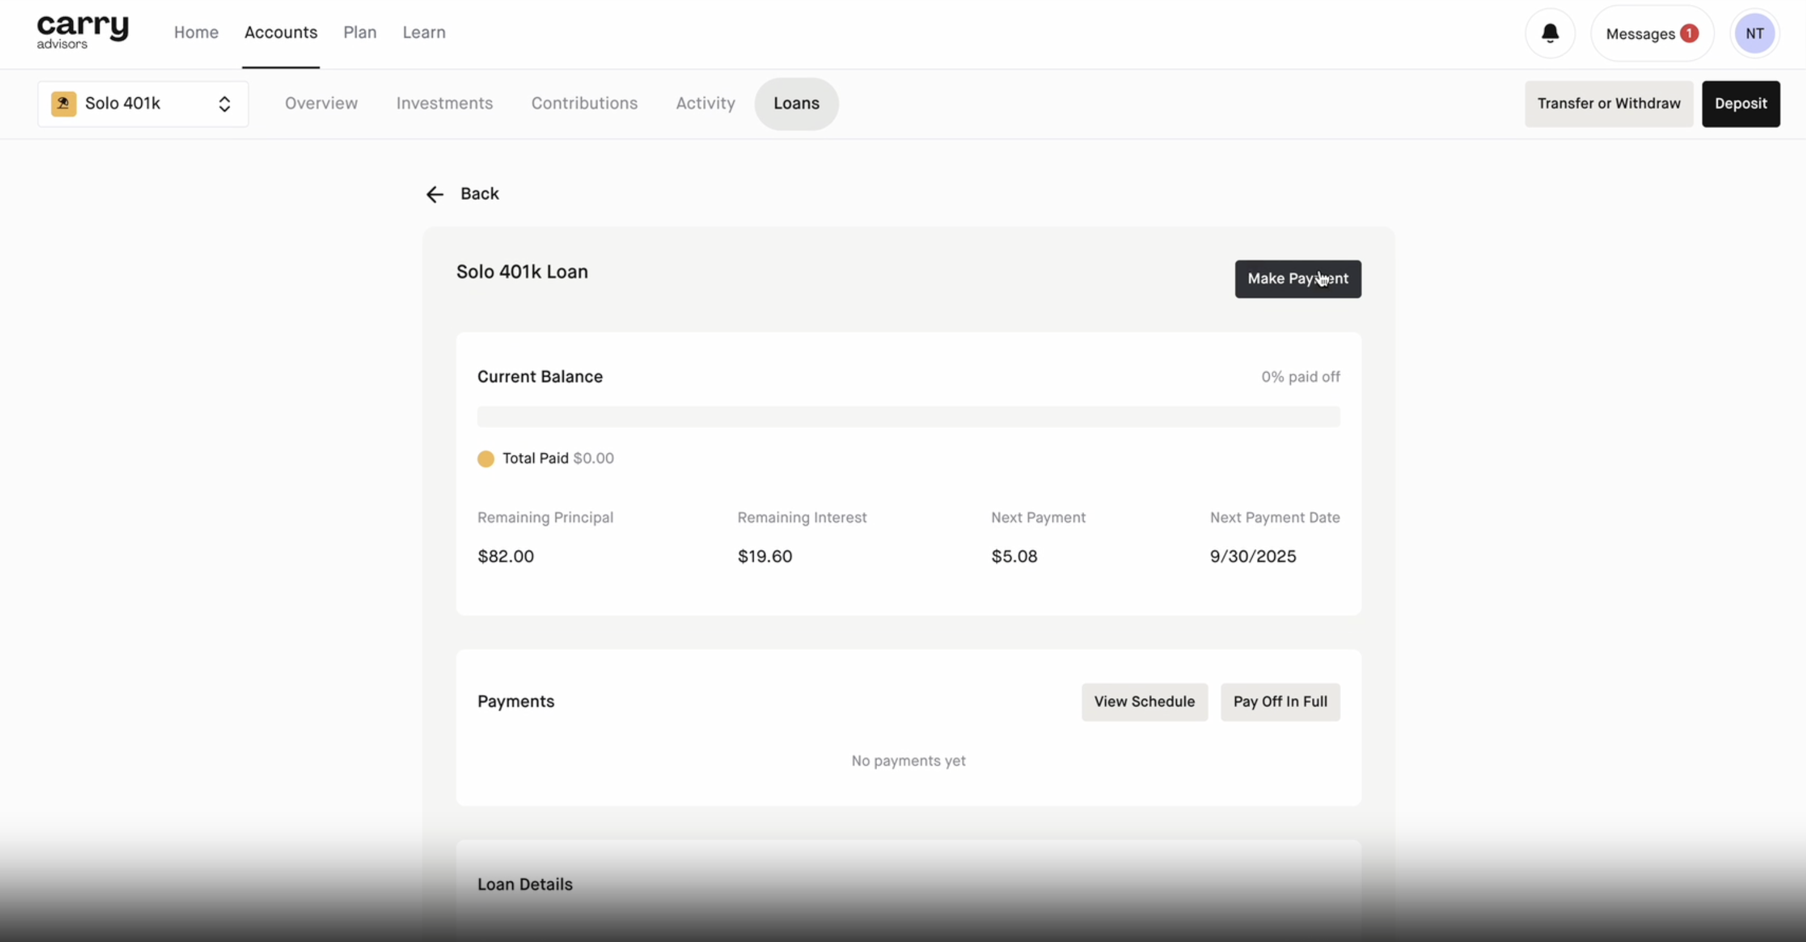This screenshot has width=1806, height=942.
Task: Click the Carry Advisors logo
Action: pos(83,32)
